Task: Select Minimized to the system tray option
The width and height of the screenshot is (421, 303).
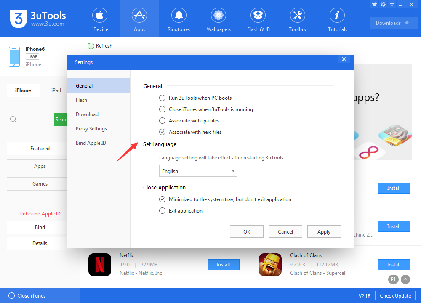Action: 162,199
